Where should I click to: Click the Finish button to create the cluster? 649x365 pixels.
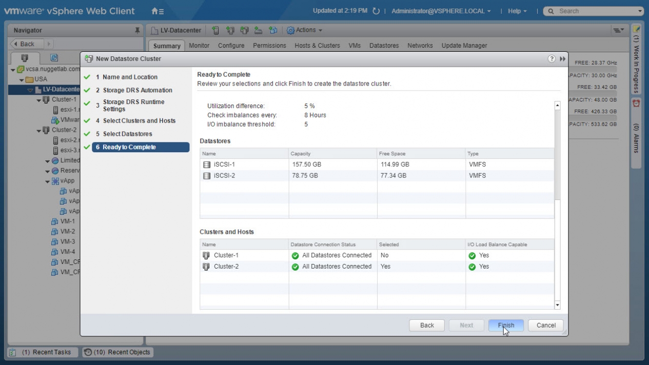(x=505, y=325)
